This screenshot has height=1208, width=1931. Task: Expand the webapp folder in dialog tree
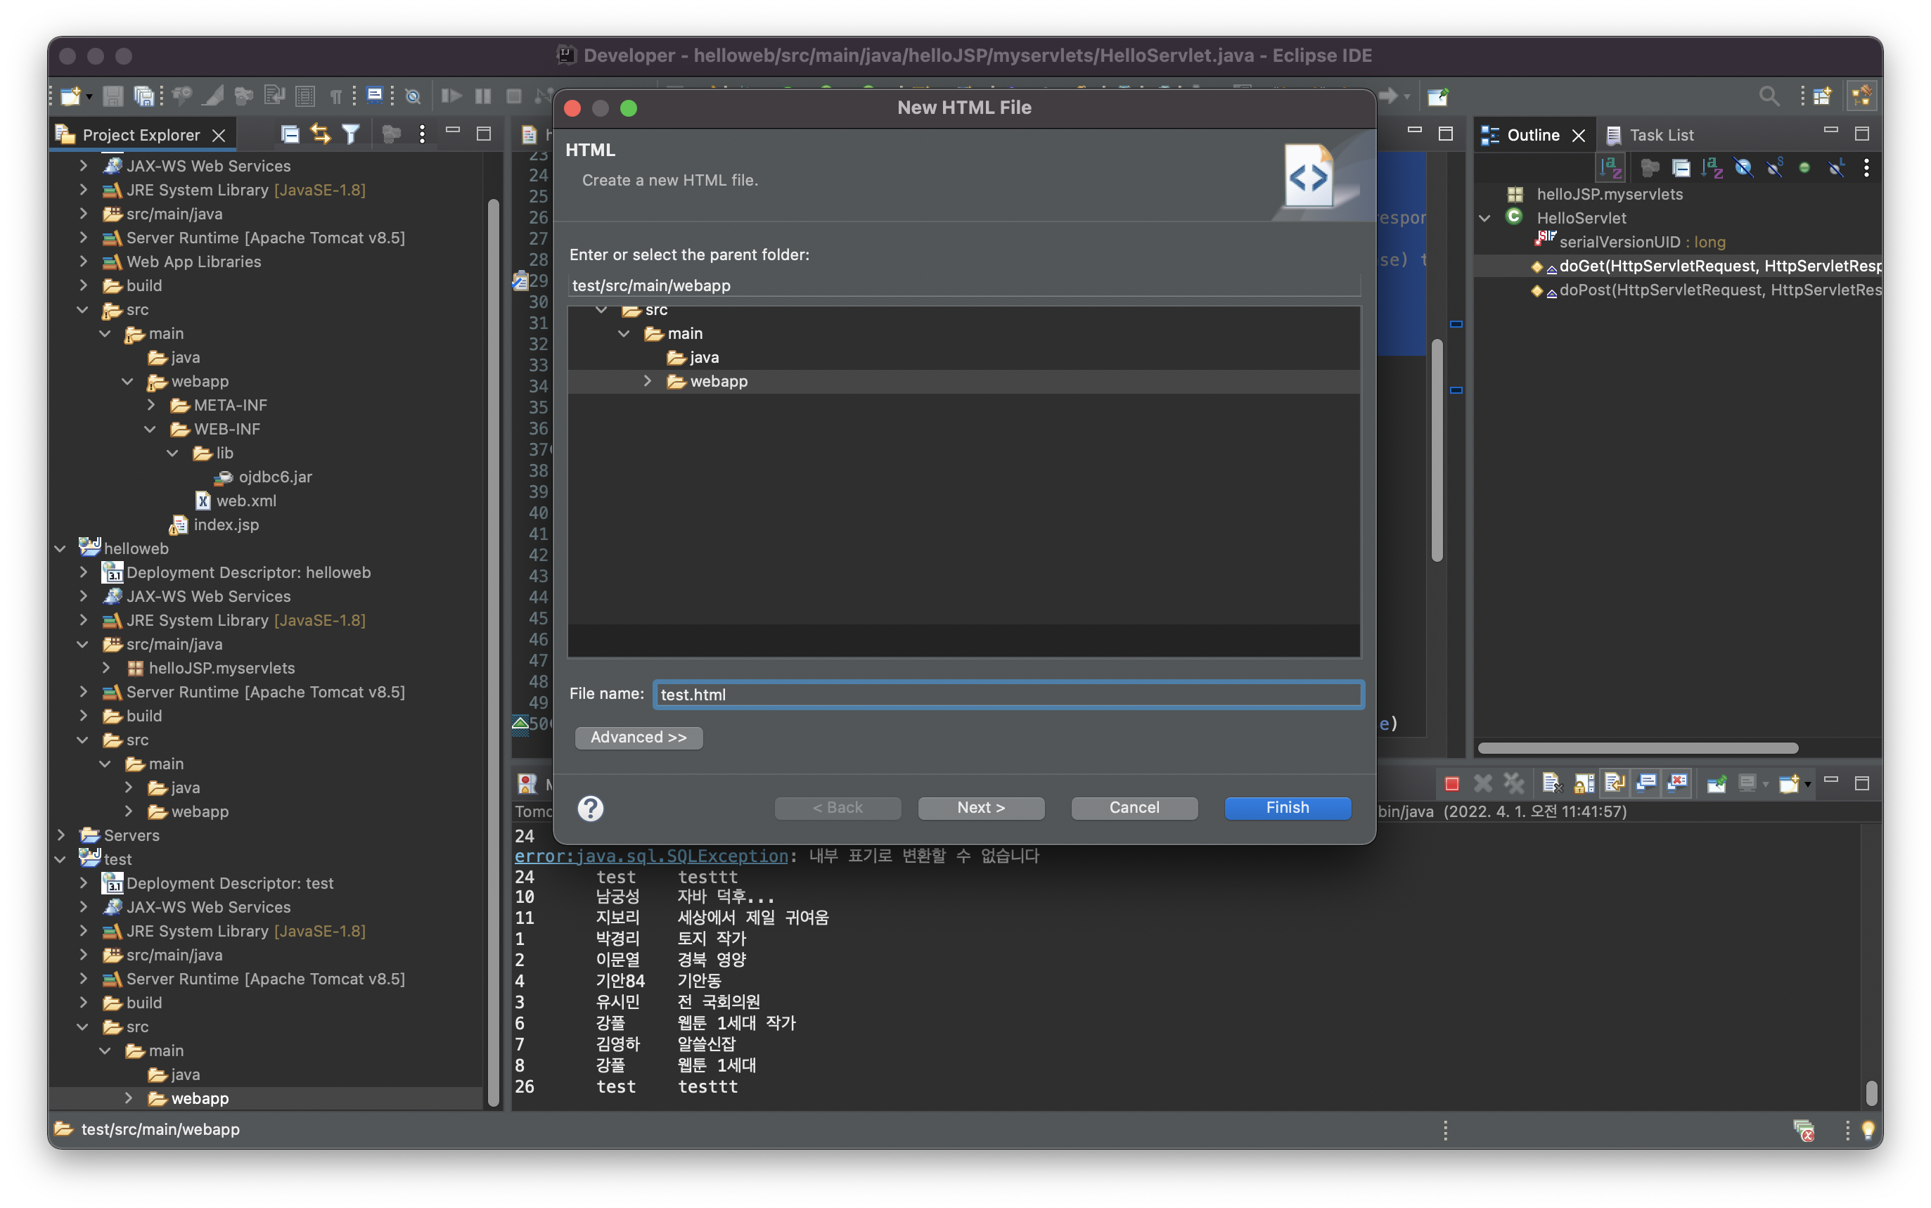pos(647,381)
